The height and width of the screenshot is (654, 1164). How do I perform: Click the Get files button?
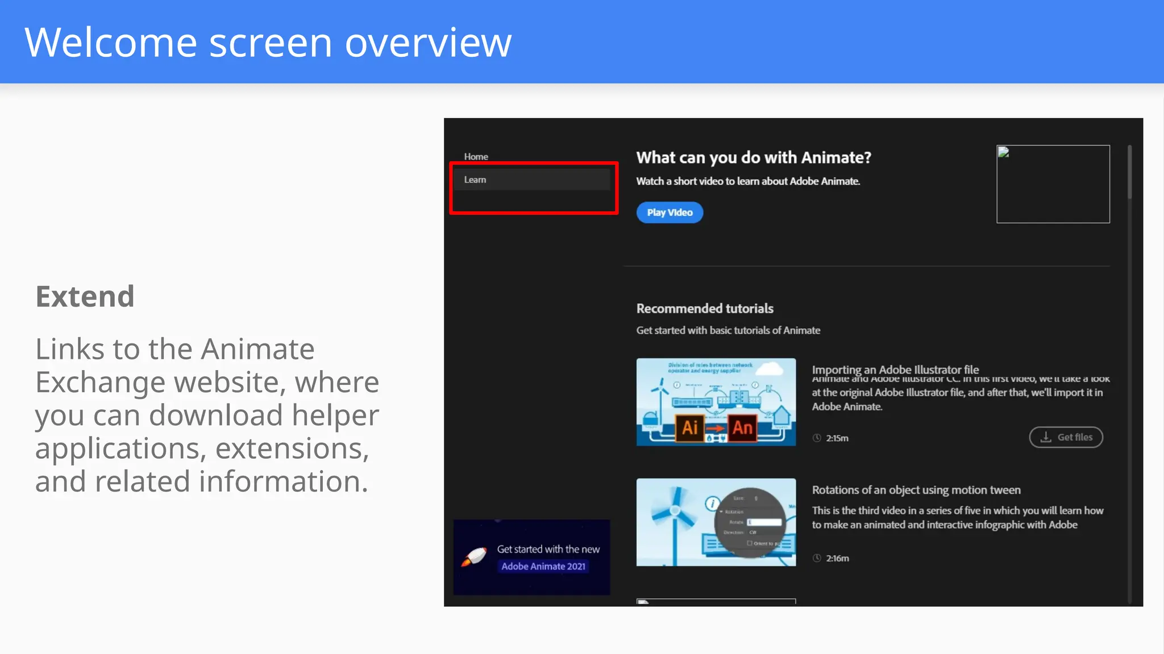tap(1066, 437)
